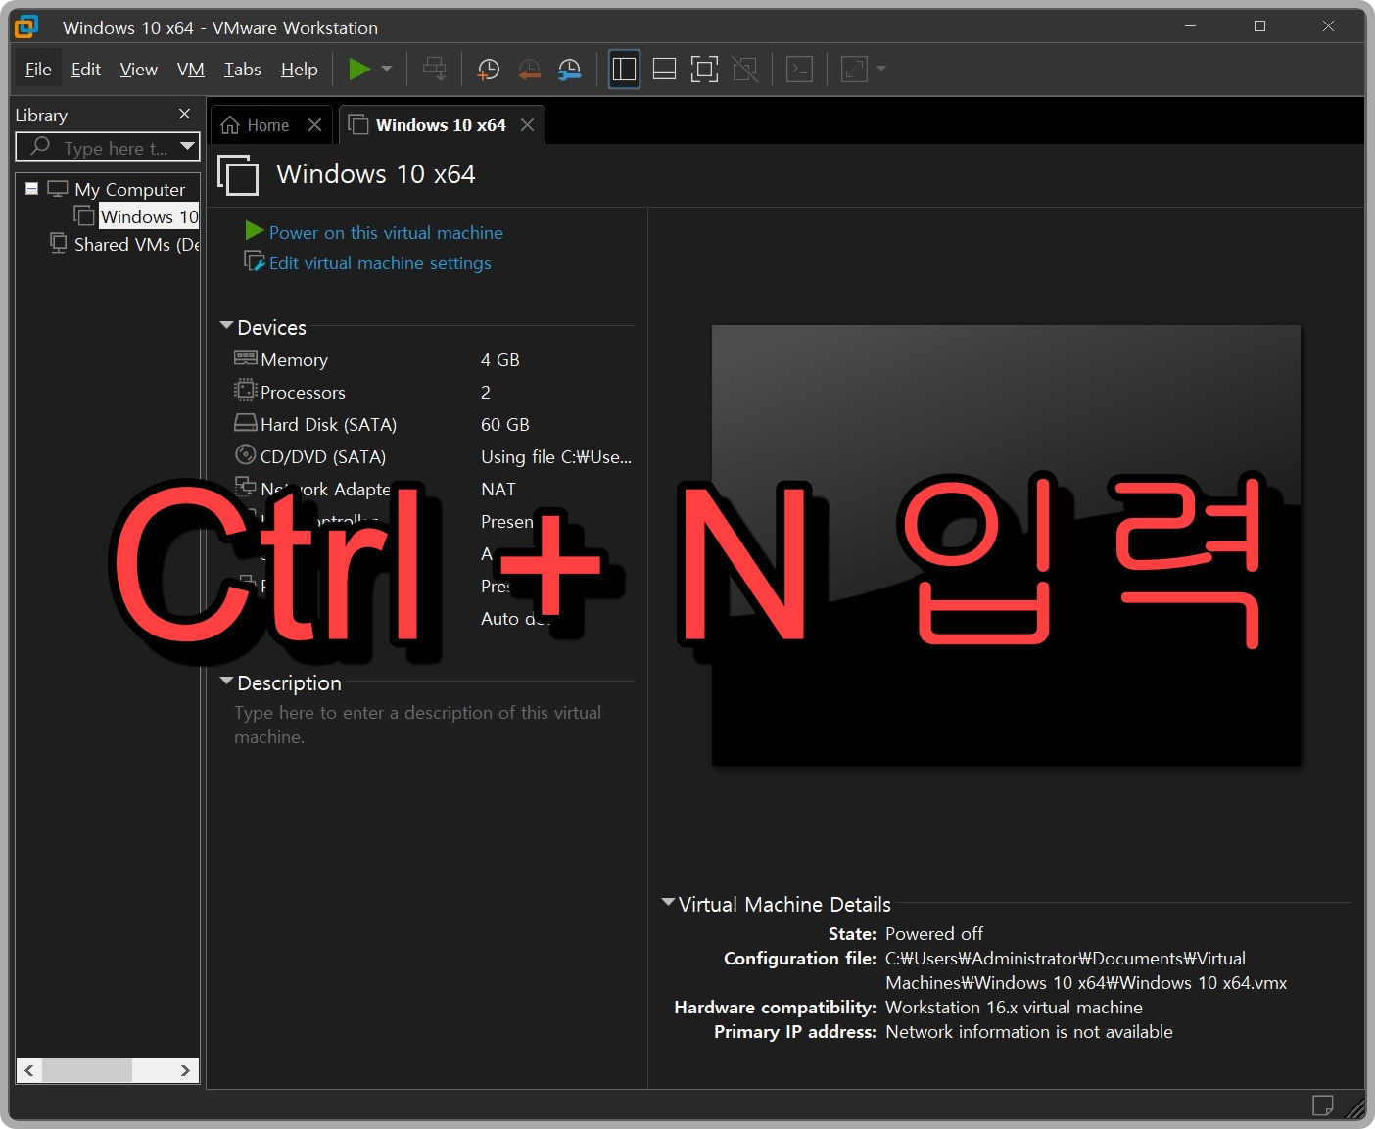Screen dimensions: 1375x1129
Task: Click the 60 GB hard disk value
Action: click(x=504, y=424)
